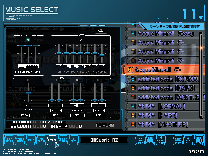208x156 pixels.
Task: Open the IR Data button
Action: tap(74, 140)
